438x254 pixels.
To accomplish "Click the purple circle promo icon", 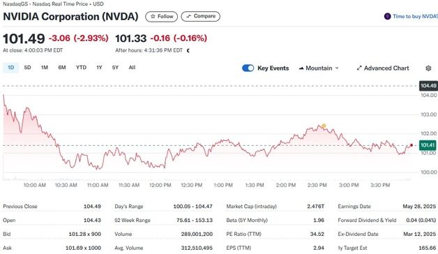I will pos(387,17).
